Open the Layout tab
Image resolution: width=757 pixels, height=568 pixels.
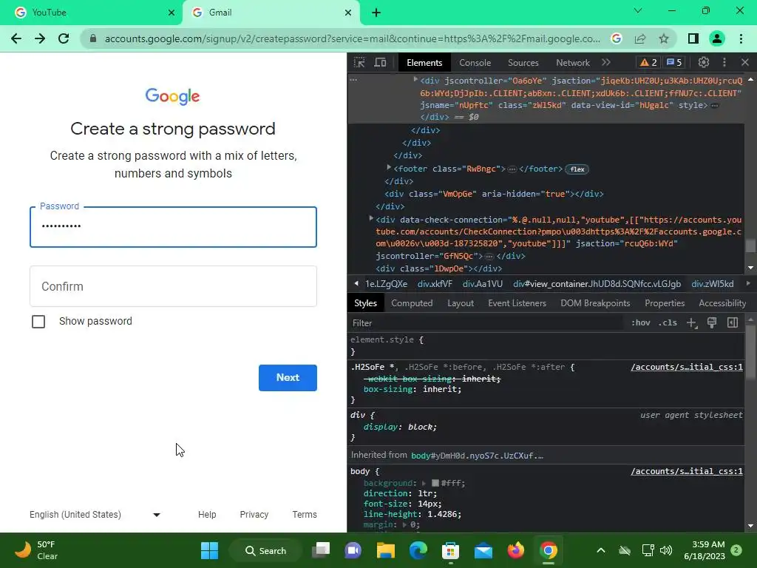tap(461, 303)
